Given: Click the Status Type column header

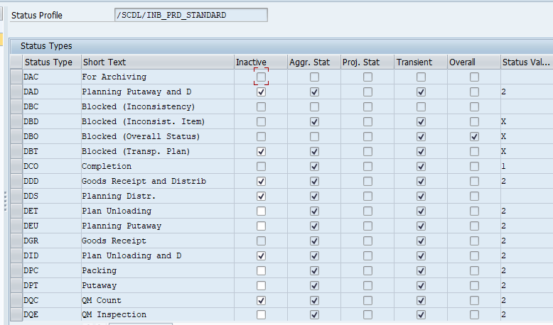Looking at the screenshot, I should click(48, 62).
